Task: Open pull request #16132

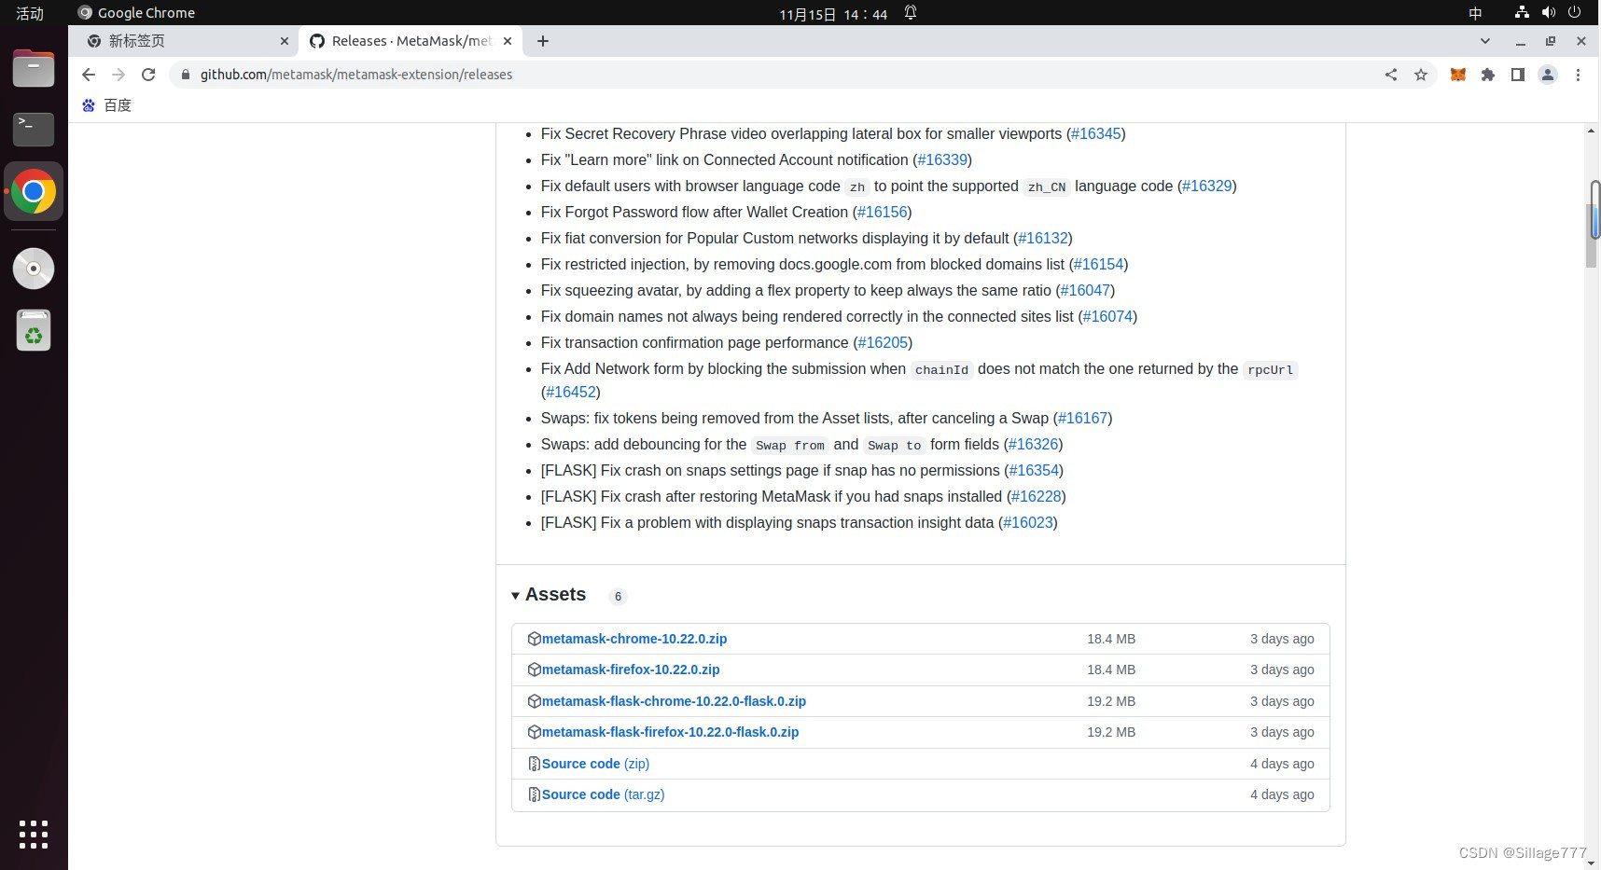Action: point(1043,239)
